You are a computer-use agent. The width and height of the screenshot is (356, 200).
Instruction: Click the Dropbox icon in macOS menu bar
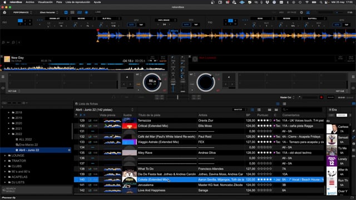[267, 2]
